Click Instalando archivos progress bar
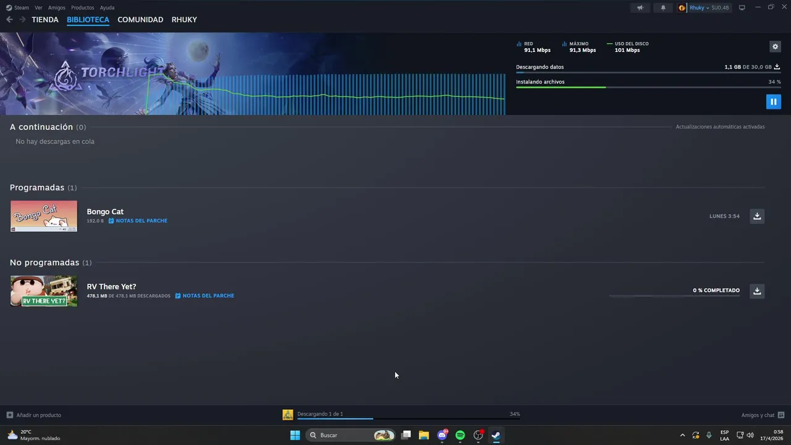The height and width of the screenshot is (445, 791). click(x=648, y=87)
